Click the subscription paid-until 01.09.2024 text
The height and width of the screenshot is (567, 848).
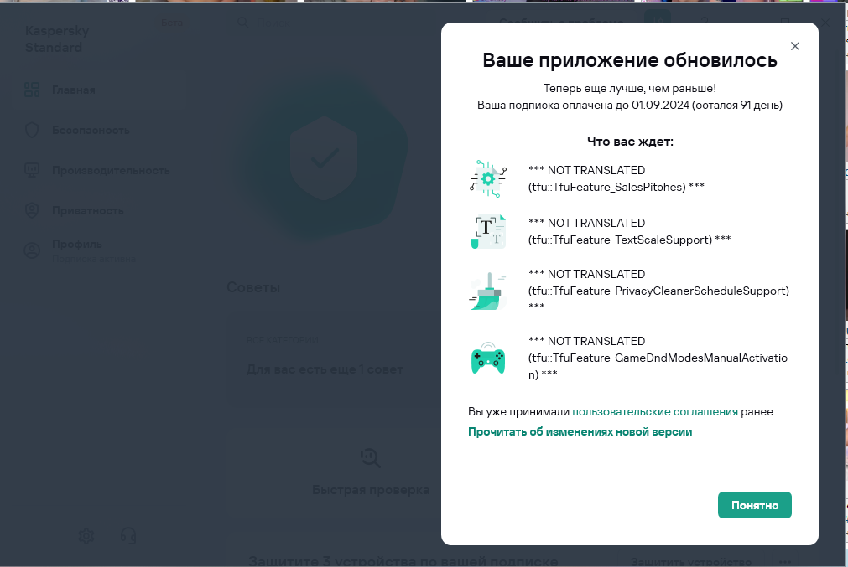click(630, 106)
